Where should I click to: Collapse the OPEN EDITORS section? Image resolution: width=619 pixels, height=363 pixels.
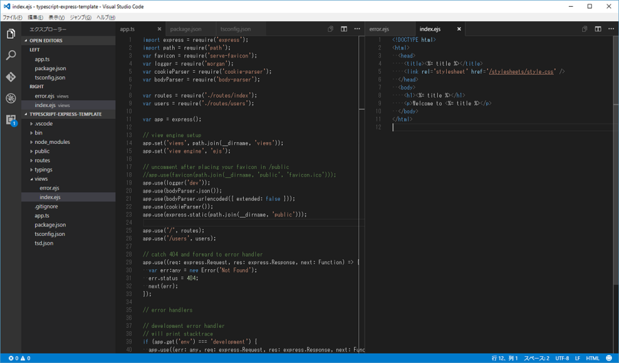(x=68, y=40)
